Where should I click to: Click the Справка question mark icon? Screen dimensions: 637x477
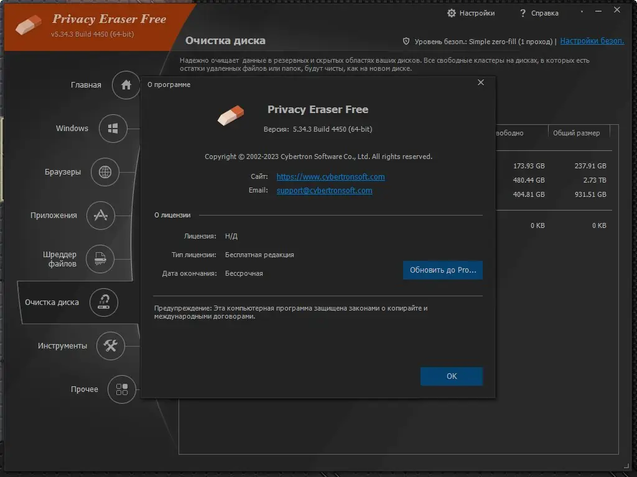523,13
